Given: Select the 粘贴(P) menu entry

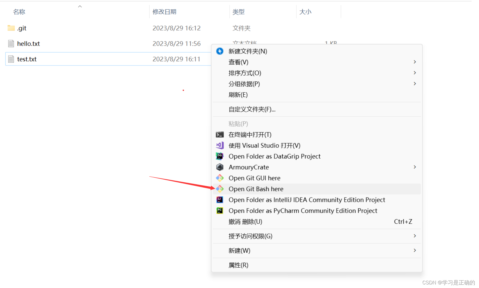Looking at the screenshot, I should tap(317, 124).
